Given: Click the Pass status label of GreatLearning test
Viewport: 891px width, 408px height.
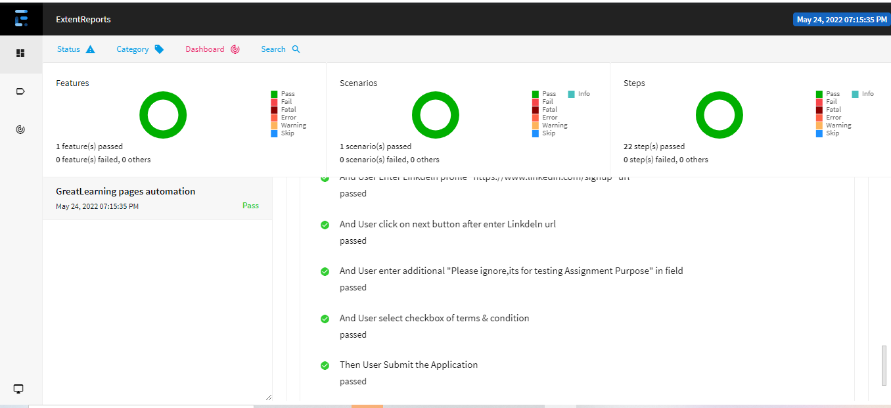Looking at the screenshot, I should (x=250, y=205).
